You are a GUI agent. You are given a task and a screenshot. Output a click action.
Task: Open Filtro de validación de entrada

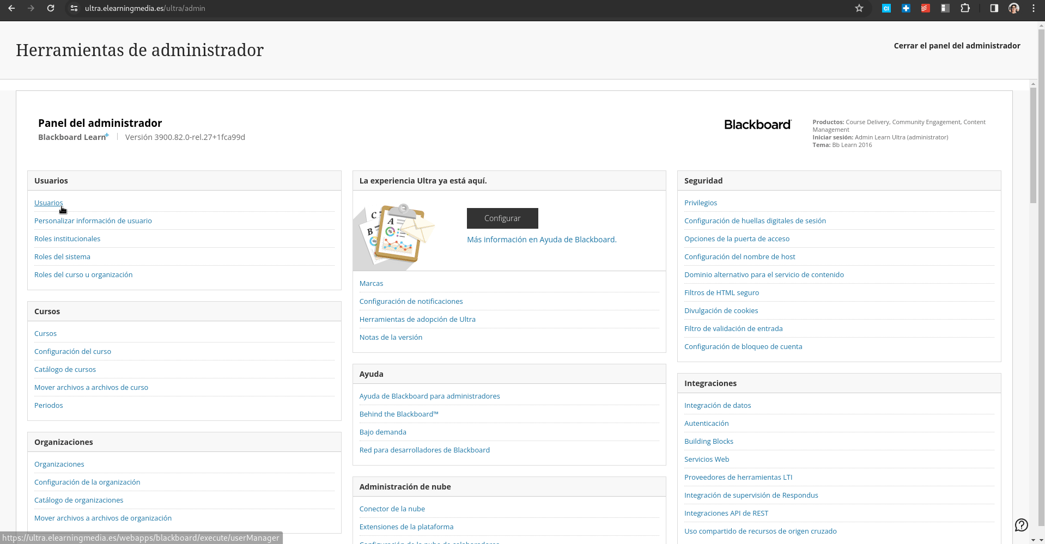[733, 328]
